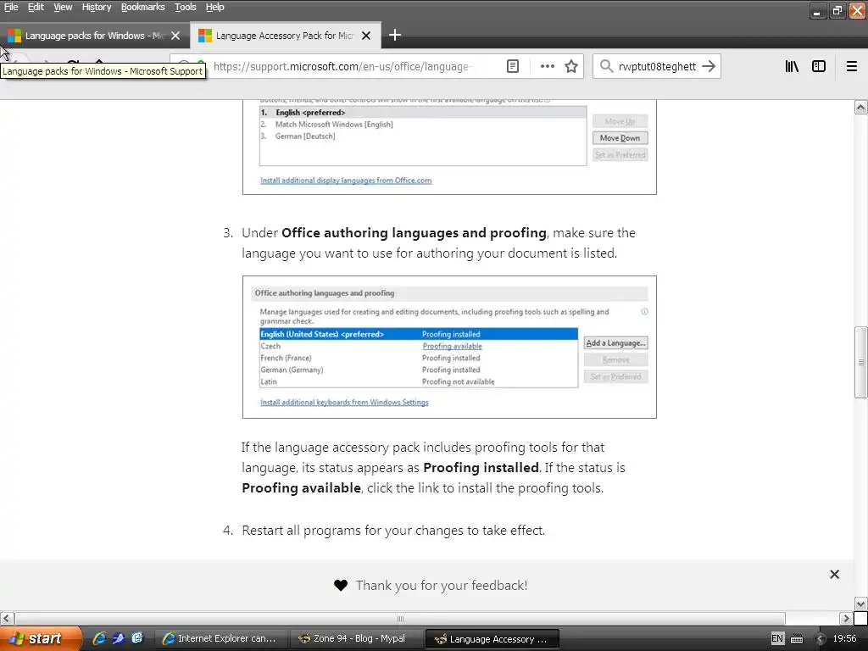The width and height of the screenshot is (868, 651).
Task: Click scroll down arrow on vertical scrollbar
Action: pos(861,604)
